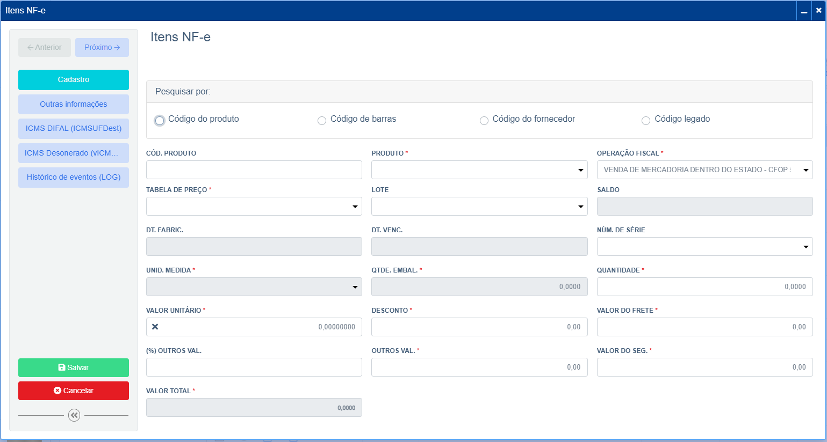The image size is (827, 442).
Task: Select Código do fornecedor search mode
Action: pos(484,120)
